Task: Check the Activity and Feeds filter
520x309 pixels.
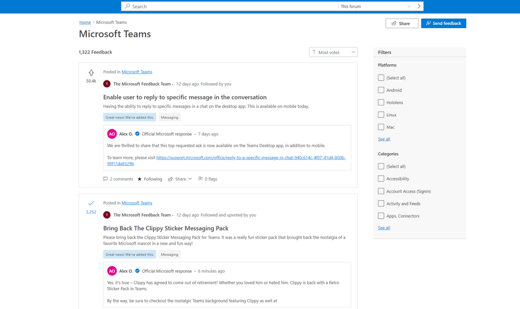Action: click(381, 204)
